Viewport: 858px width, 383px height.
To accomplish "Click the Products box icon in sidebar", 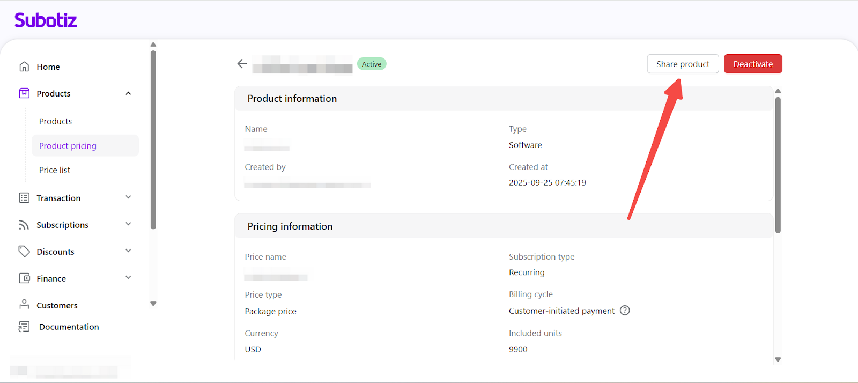I will point(24,93).
